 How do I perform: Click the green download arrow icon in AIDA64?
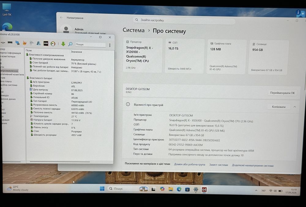click(63, 44)
